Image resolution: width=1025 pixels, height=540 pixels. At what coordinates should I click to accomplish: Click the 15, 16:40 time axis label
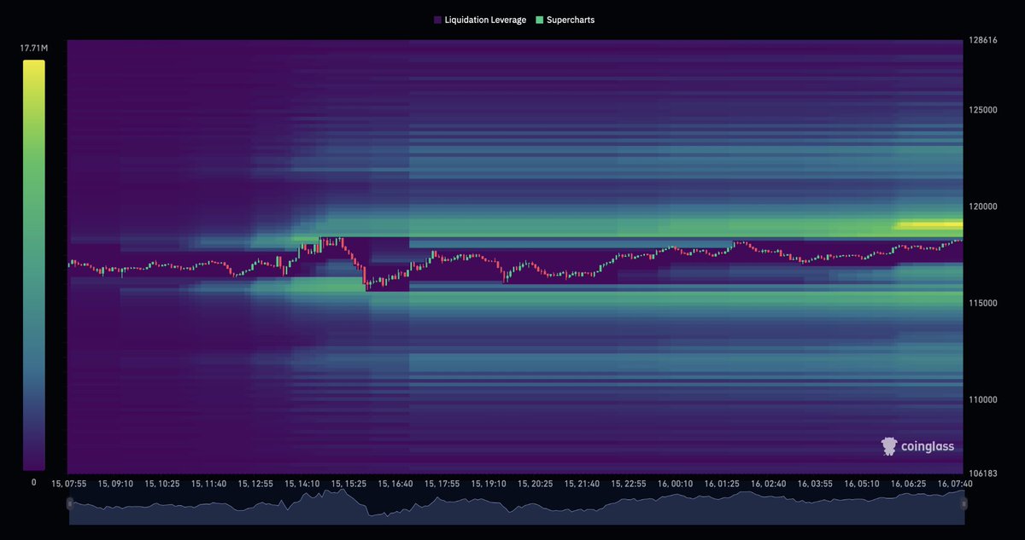(x=395, y=484)
